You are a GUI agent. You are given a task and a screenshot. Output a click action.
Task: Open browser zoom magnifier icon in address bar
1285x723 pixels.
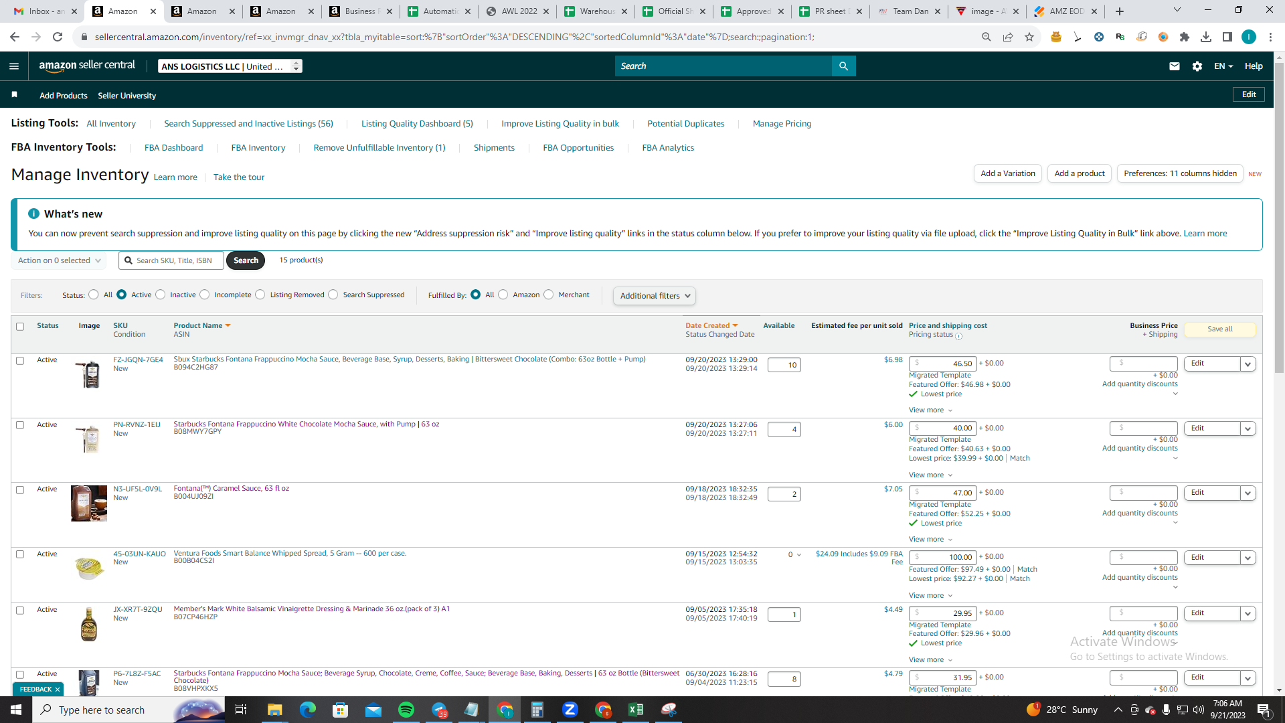pyautogui.click(x=987, y=37)
